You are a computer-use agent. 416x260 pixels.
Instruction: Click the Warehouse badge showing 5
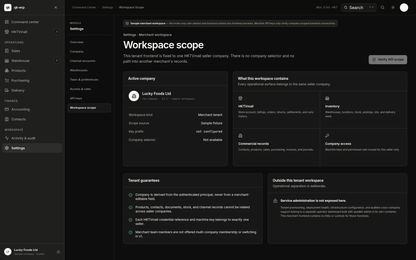tap(57, 61)
